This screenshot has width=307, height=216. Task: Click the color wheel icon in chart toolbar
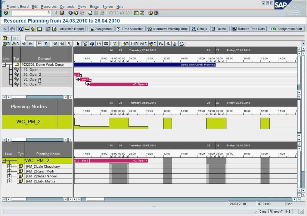(x=151, y=44)
